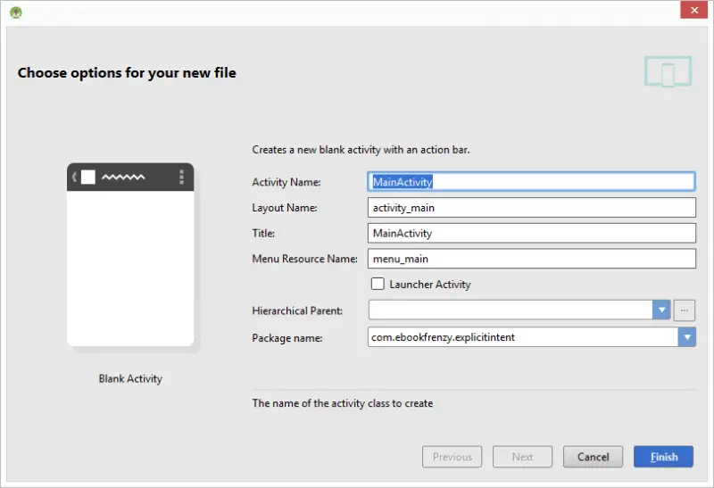Click the phone and tablet icon in header
The height and width of the screenshot is (488, 714).
668,72
